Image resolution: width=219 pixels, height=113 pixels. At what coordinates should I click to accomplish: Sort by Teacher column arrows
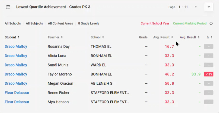coord(62,37)
